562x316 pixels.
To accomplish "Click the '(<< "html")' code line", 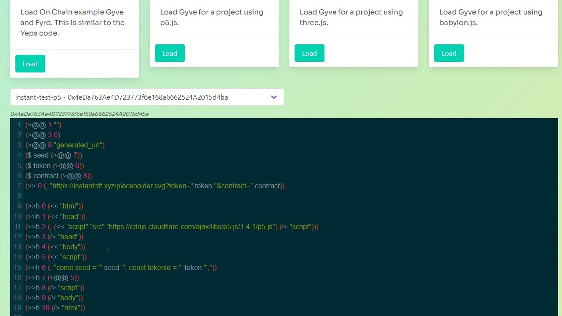I will pyautogui.click(x=54, y=206).
